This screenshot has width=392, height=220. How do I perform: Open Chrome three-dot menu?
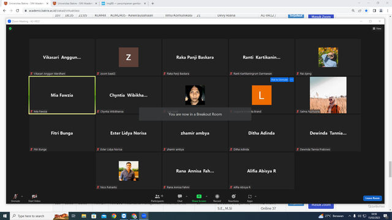click(388, 11)
